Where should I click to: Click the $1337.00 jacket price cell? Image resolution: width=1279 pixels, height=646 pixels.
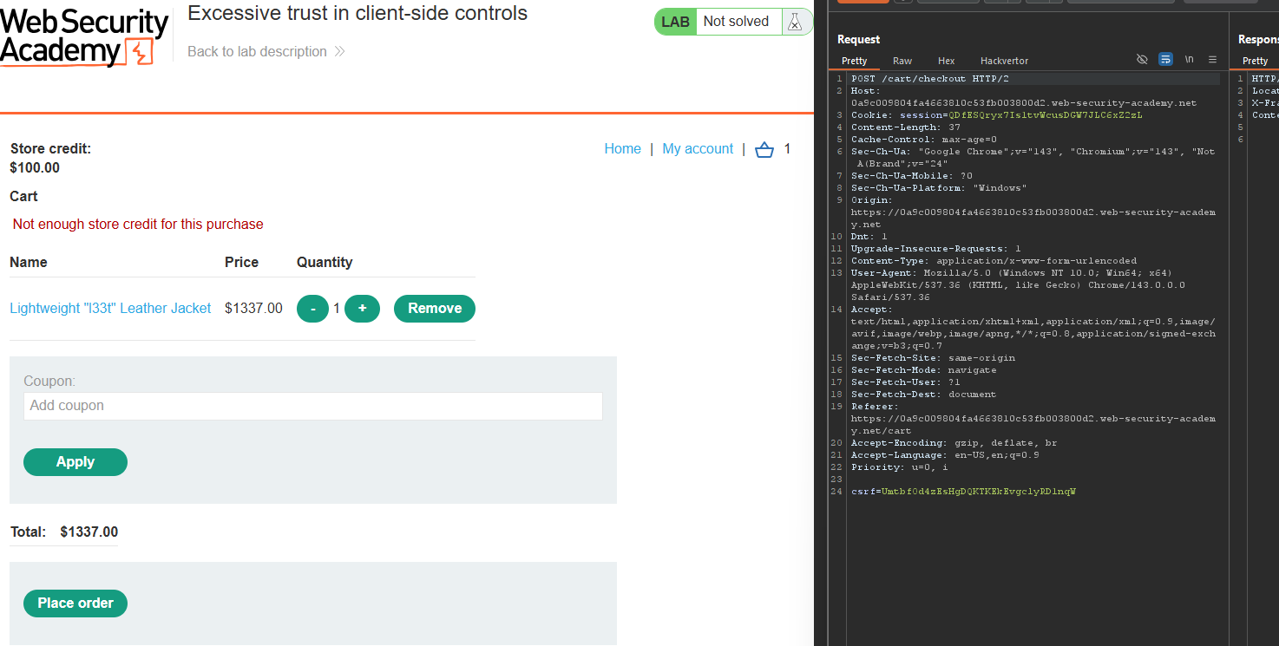point(253,309)
